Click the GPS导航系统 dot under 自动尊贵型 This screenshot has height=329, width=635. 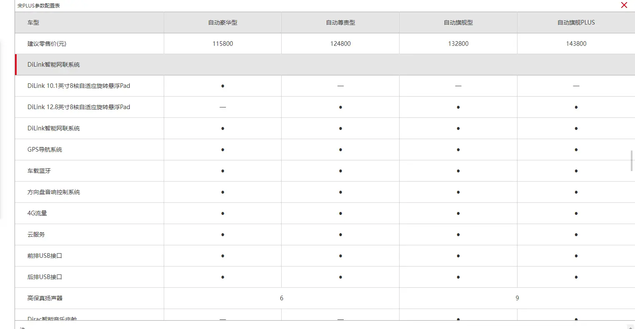click(x=340, y=150)
